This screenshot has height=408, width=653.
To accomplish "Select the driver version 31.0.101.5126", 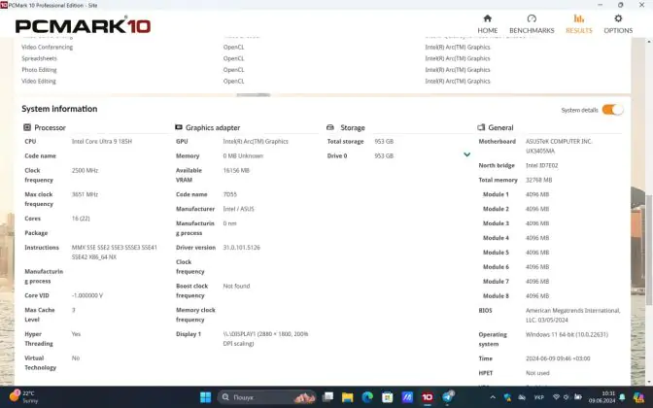I will click(241, 248).
